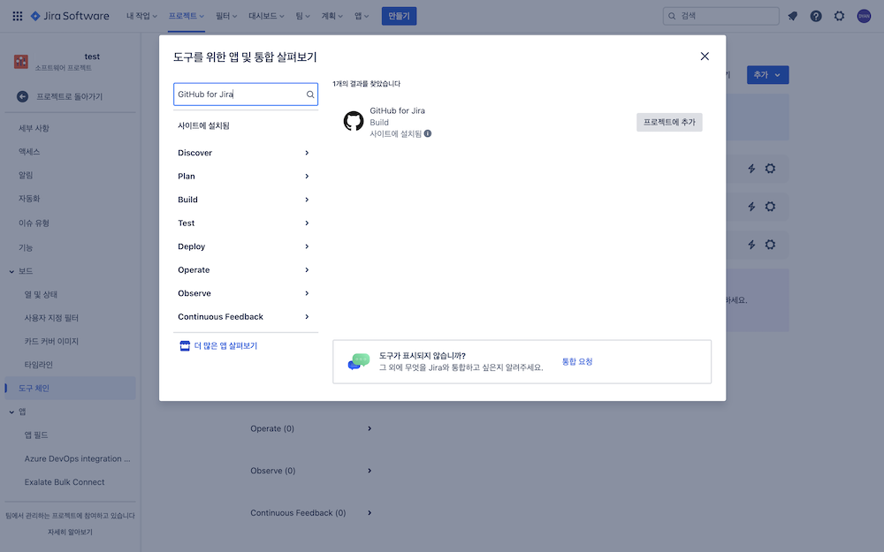Click the user profile avatar

[x=864, y=16]
